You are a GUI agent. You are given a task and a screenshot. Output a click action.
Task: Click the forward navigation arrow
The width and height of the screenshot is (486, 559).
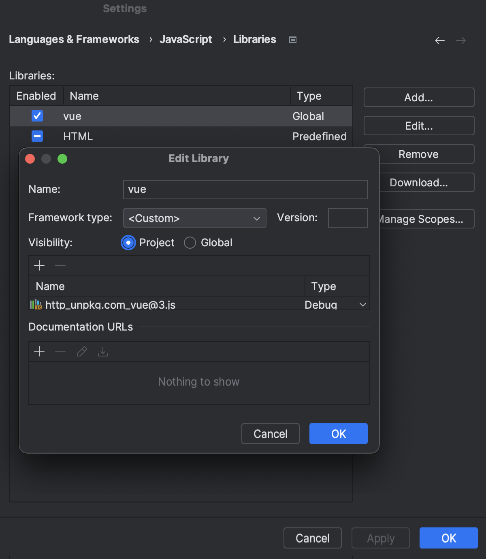pyautogui.click(x=461, y=40)
